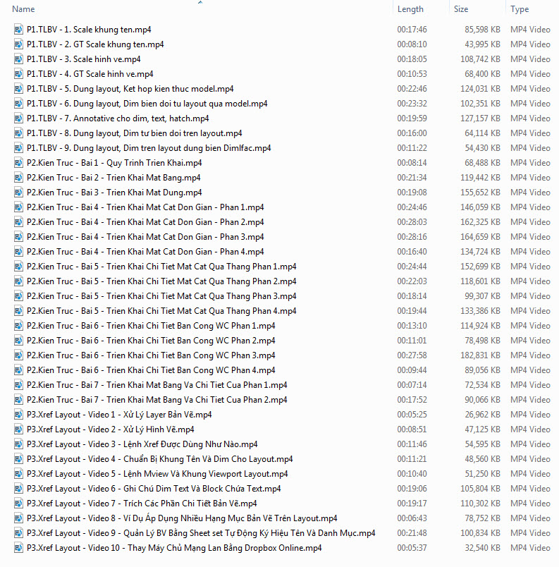The image size is (559, 567).
Task: Click the length value 00:23:32
Action: point(412,104)
